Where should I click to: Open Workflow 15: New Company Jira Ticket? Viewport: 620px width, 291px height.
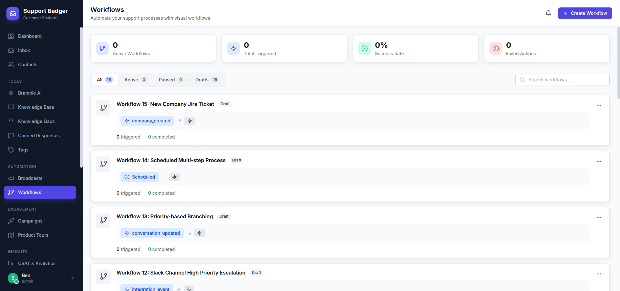[165, 104]
